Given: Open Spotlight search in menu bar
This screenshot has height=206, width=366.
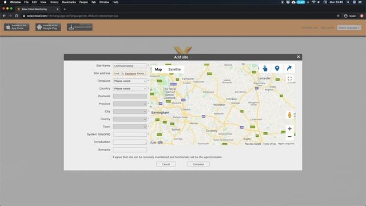Looking at the screenshot, I should (x=348, y=2).
